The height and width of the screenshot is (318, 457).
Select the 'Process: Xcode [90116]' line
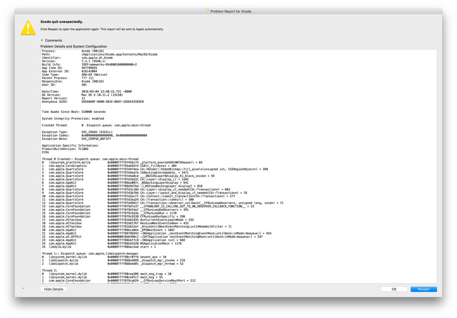[73, 51]
